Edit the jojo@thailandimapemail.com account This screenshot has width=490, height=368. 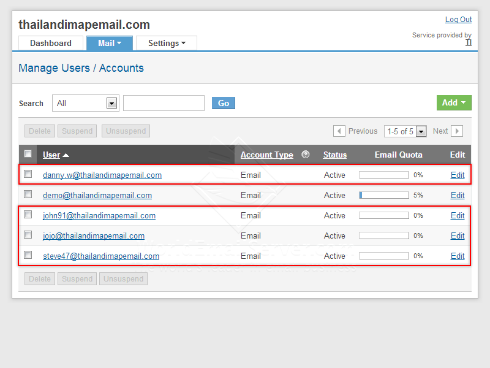[x=458, y=236]
